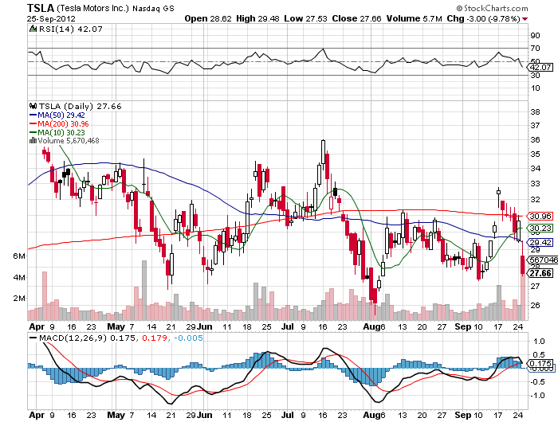Screen dimensions: 558x422
Task: Click the 'Chg -3.00 (-9.78%)' value
Action: tap(483, 18)
